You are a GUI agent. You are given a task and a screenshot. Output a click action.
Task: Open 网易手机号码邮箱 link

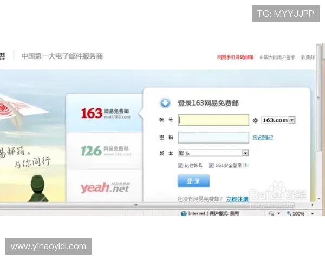[235, 57]
